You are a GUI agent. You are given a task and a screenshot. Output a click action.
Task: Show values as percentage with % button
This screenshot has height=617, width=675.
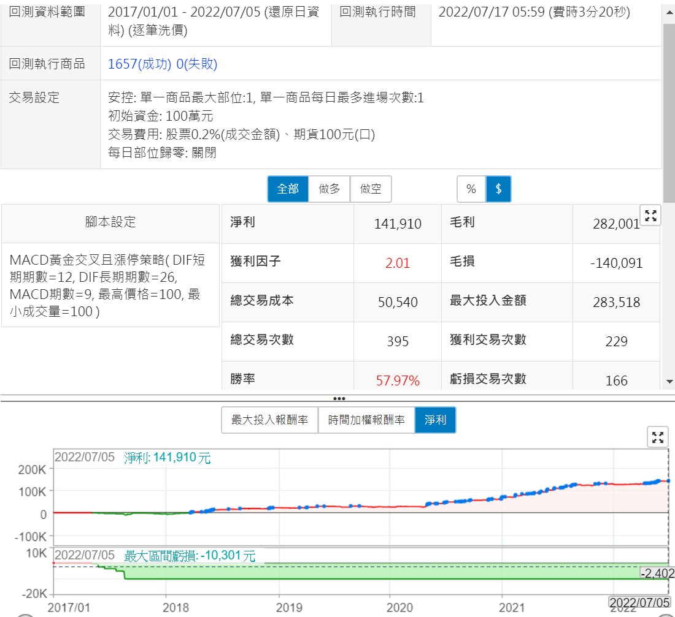click(x=471, y=189)
